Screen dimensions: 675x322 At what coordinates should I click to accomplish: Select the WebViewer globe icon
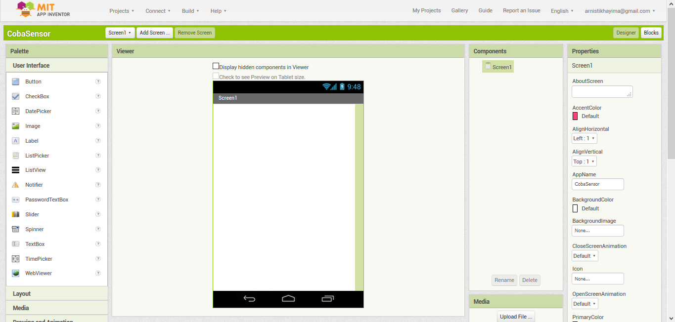(x=16, y=273)
